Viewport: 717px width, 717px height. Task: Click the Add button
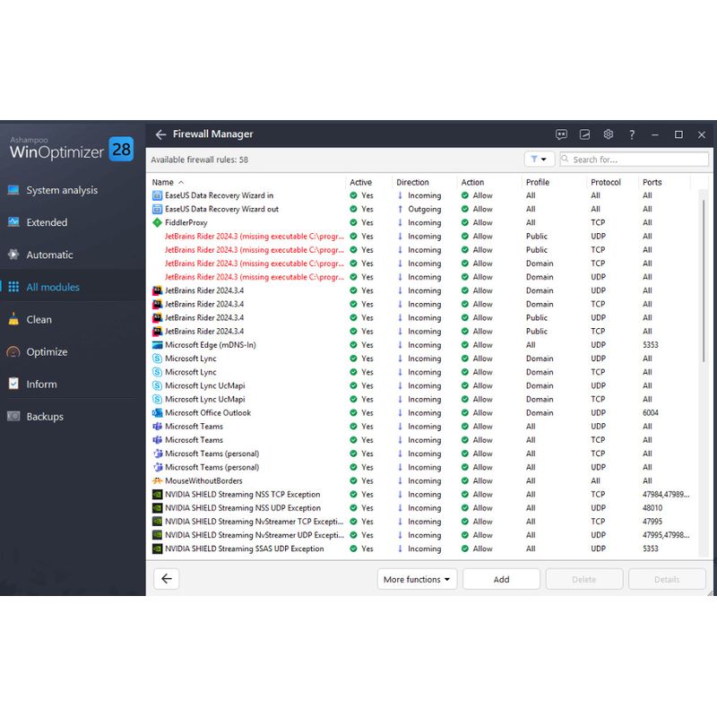[x=501, y=579]
